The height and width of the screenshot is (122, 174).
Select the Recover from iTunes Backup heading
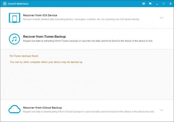click(x=44, y=37)
